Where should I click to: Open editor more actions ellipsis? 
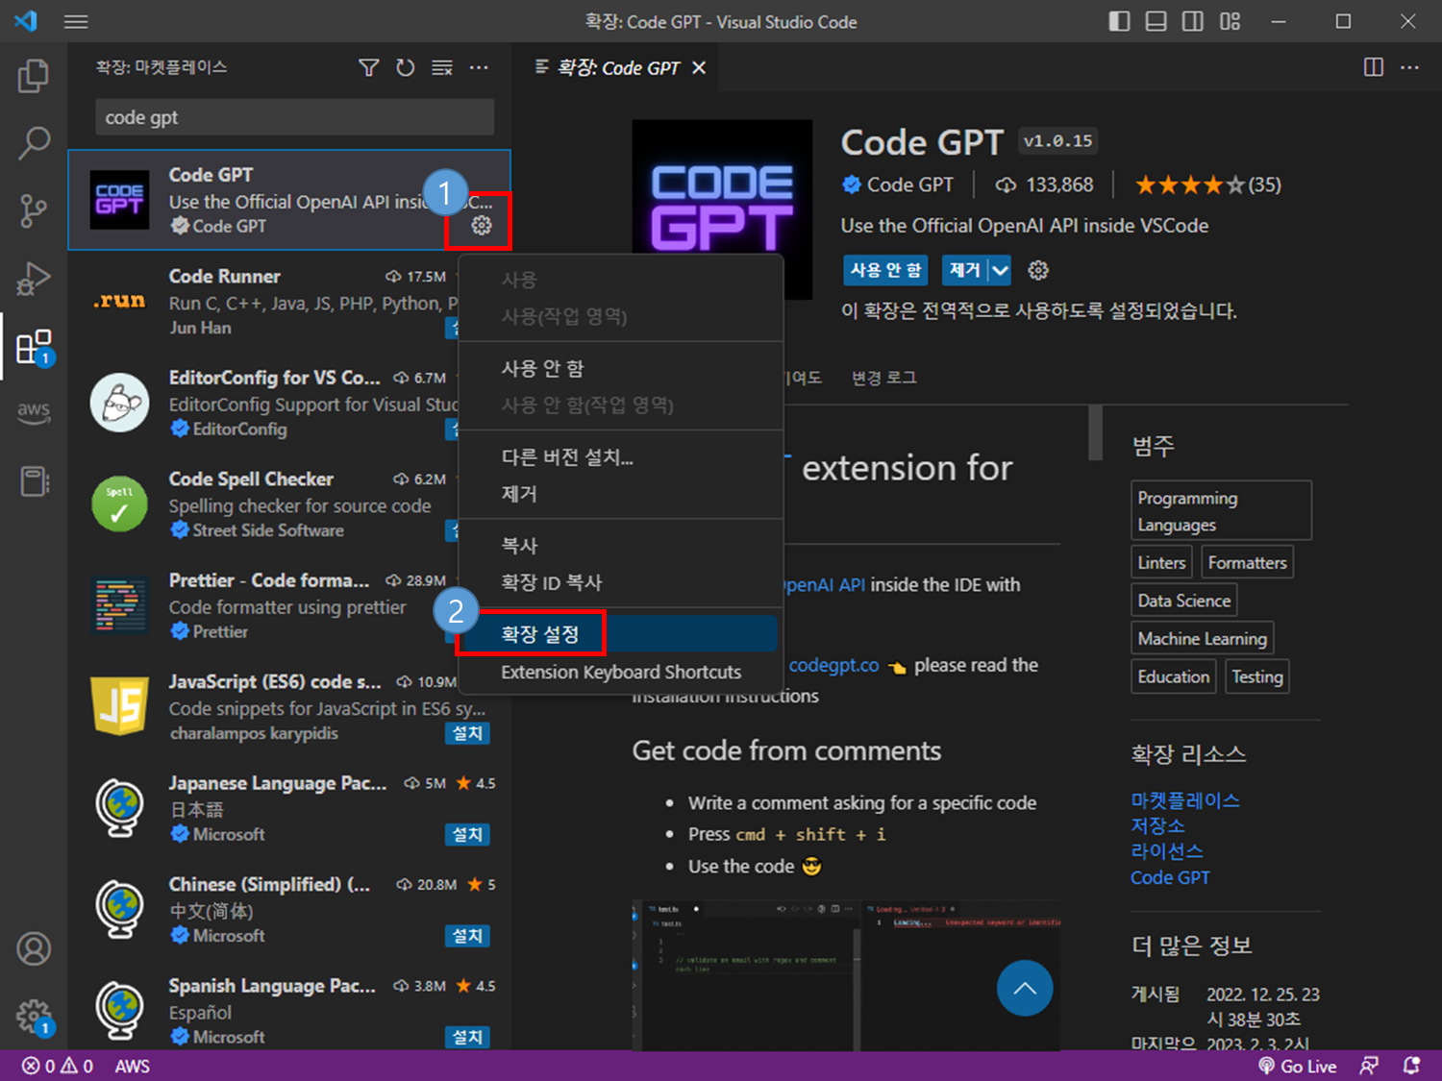click(x=1409, y=67)
